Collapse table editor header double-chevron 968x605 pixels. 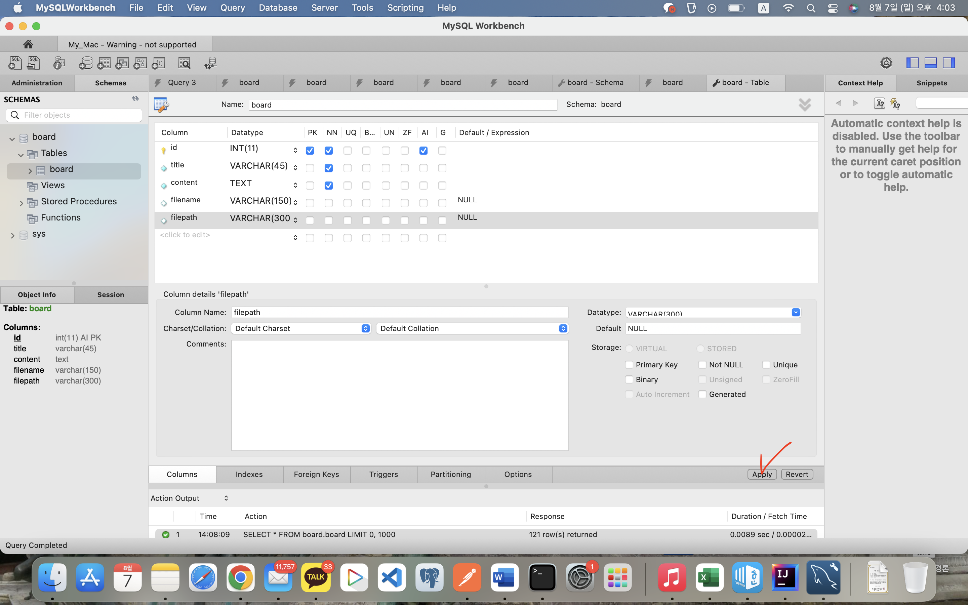pyautogui.click(x=805, y=105)
